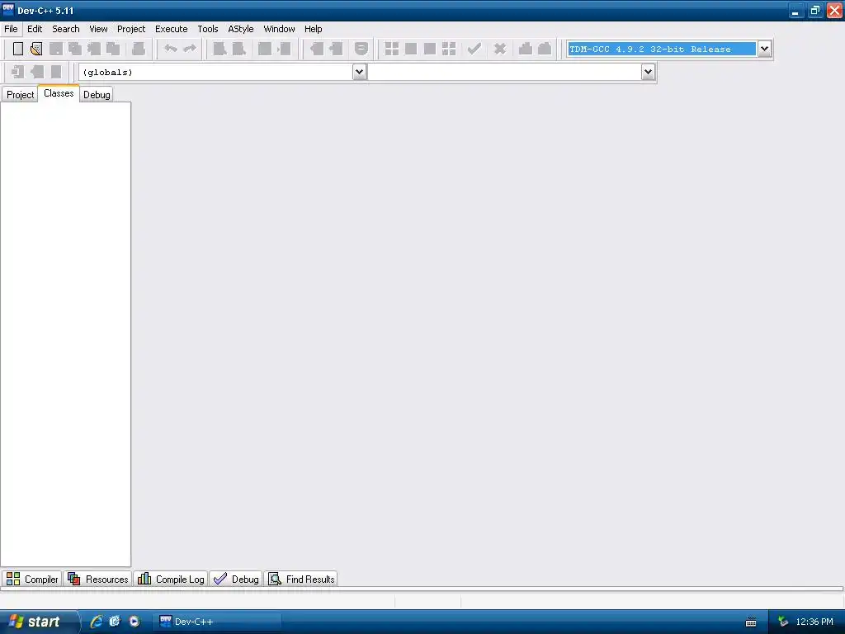Click the Open file toolbar icon
The image size is (845, 634).
coord(36,49)
